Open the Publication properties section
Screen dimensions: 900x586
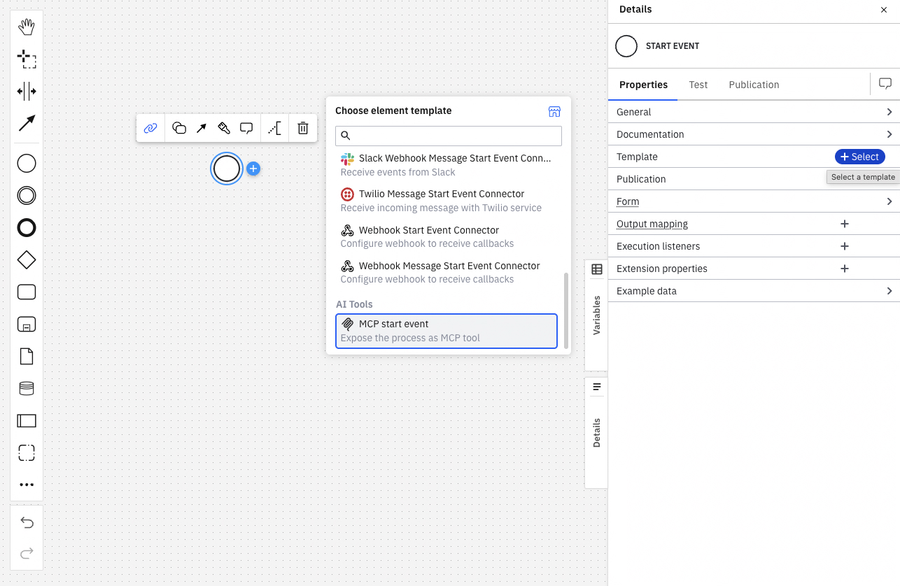click(x=754, y=179)
